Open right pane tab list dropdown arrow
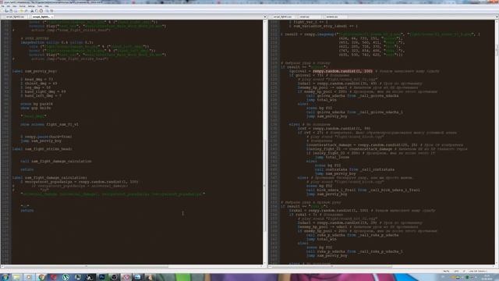 [x=497, y=17]
